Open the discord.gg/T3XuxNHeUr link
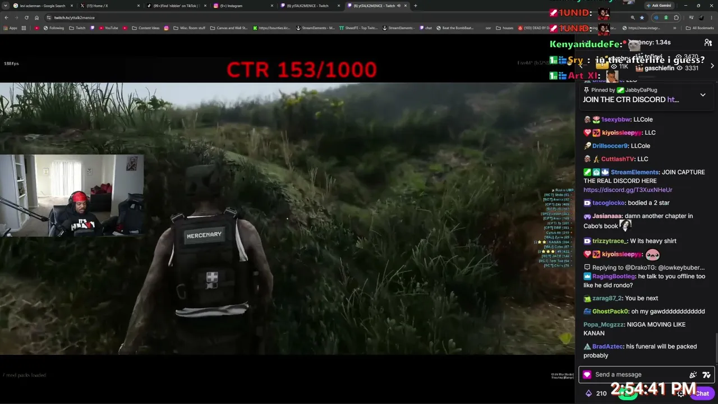 (628, 190)
